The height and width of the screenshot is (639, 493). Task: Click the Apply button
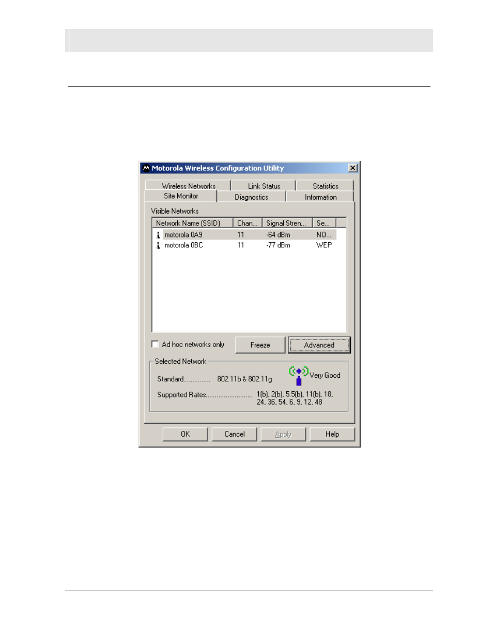click(x=283, y=434)
